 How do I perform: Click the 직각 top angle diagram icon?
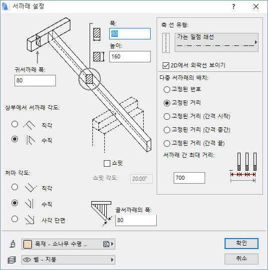point(29,125)
